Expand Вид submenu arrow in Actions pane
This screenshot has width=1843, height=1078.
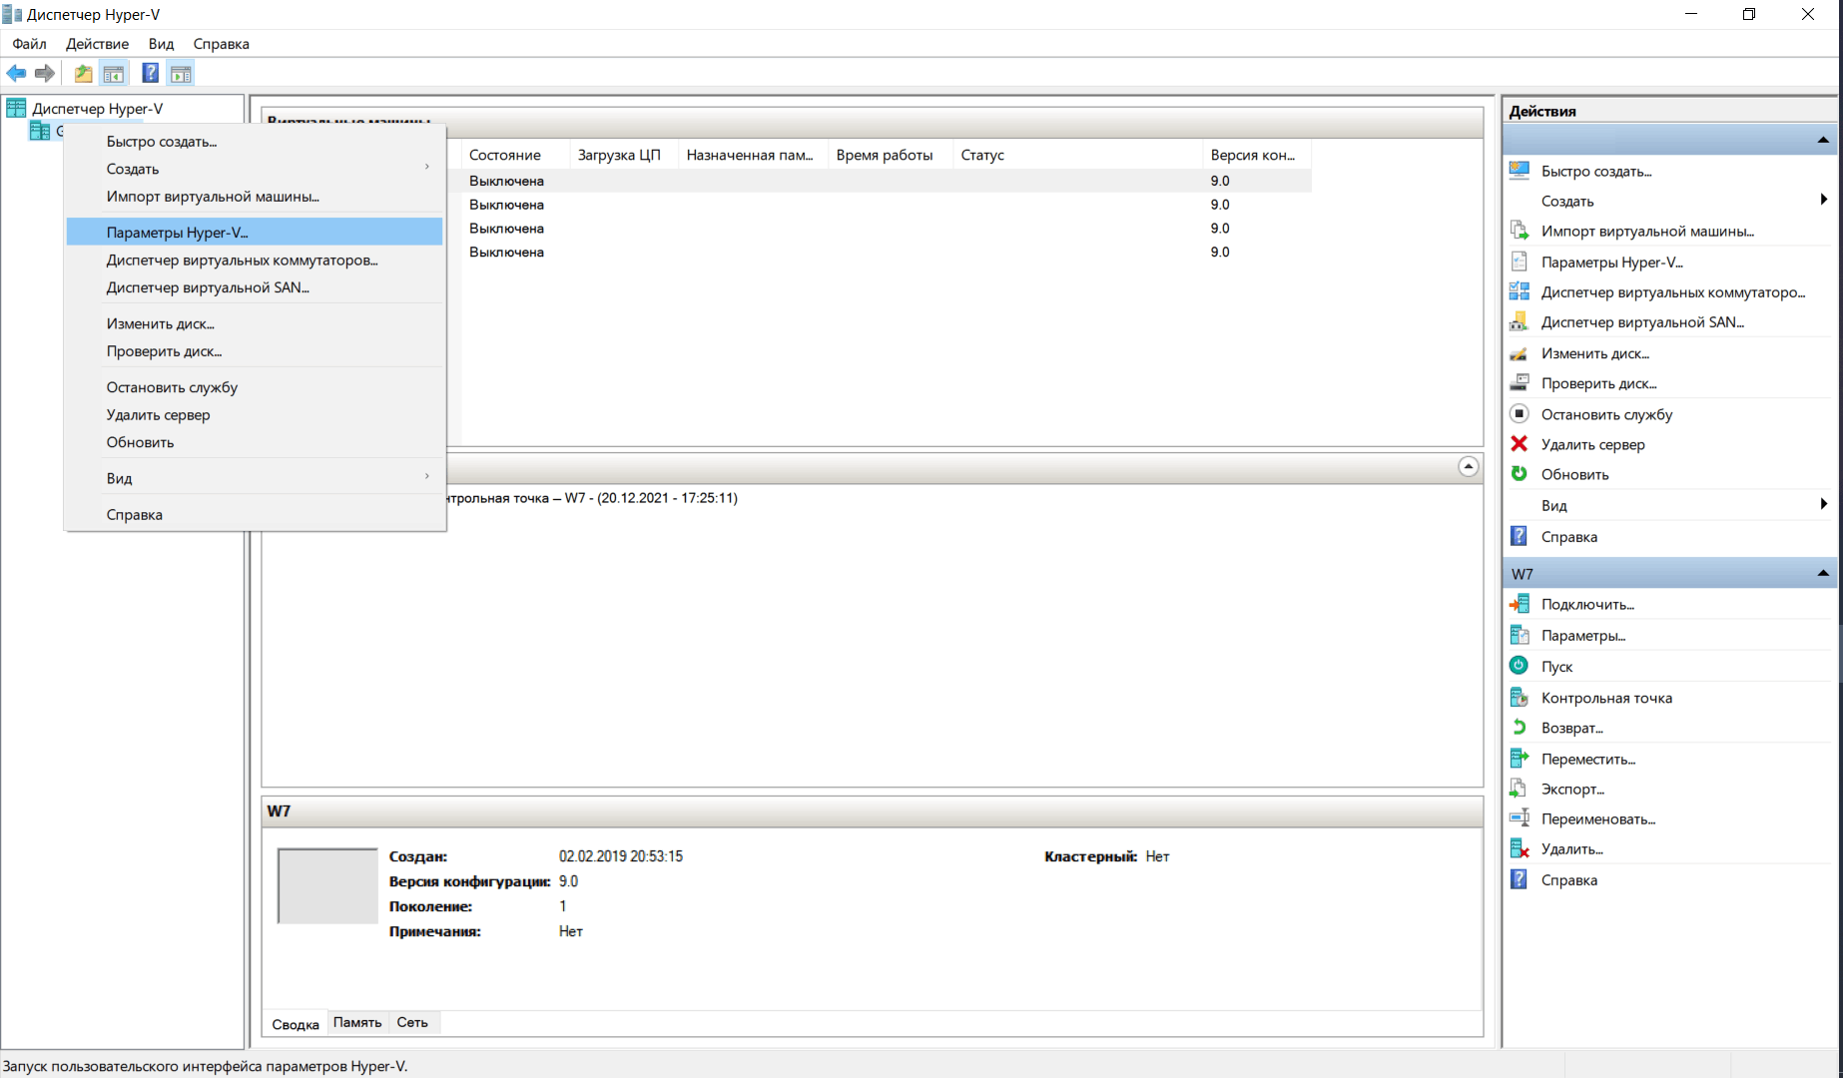pos(1824,504)
